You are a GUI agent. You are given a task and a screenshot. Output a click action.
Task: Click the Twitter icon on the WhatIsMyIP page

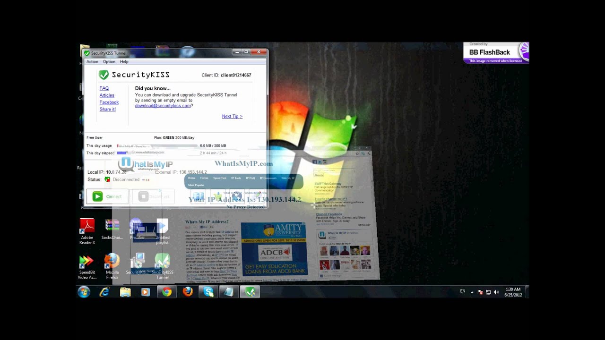point(320,162)
